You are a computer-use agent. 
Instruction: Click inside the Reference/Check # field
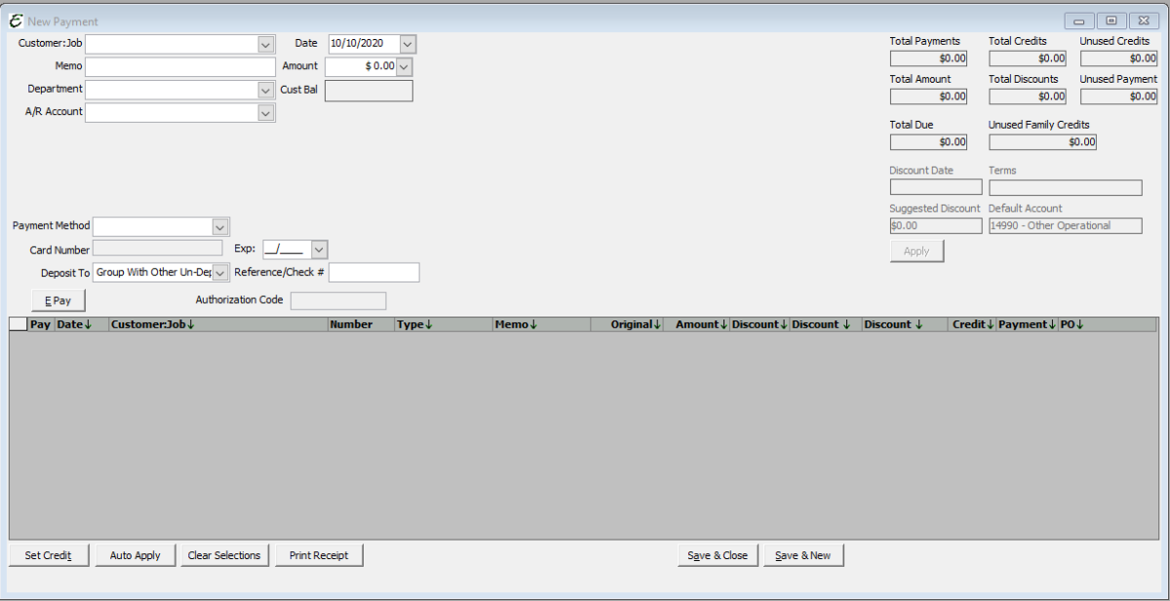click(x=374, y=272)
